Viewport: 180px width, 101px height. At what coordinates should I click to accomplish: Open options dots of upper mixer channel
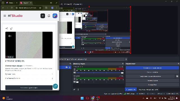pyautogui.click(x=75, y=69)
